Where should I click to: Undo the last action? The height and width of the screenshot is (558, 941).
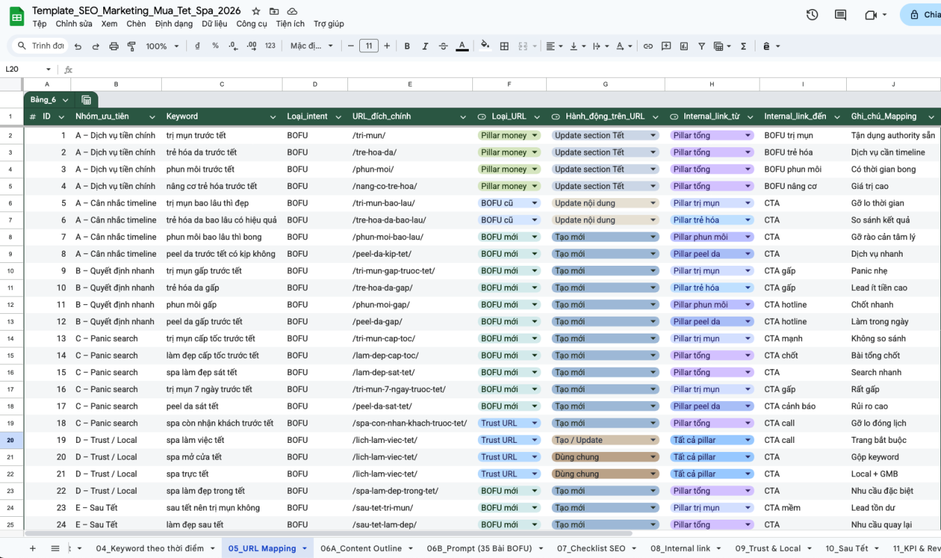[x=77, y=46]
